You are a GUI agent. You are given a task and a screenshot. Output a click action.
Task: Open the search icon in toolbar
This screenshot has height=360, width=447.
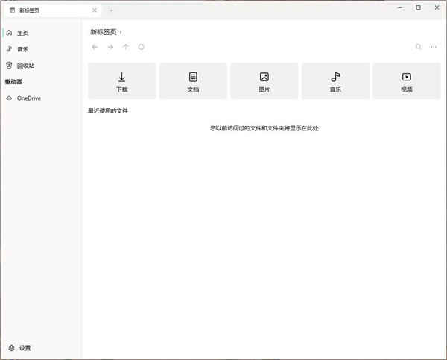418,46
